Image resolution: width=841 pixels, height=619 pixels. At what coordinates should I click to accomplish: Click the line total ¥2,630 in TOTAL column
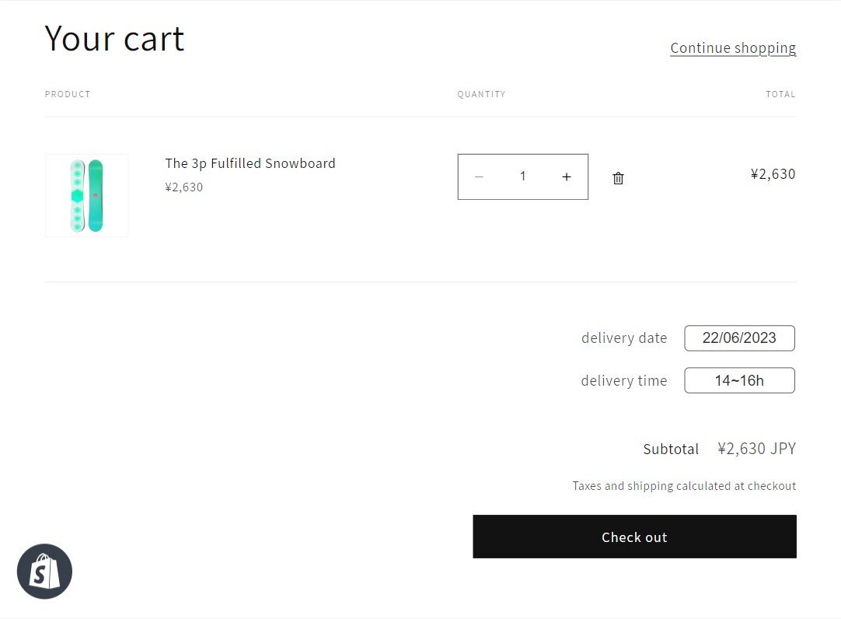click(x=773, y=173)
